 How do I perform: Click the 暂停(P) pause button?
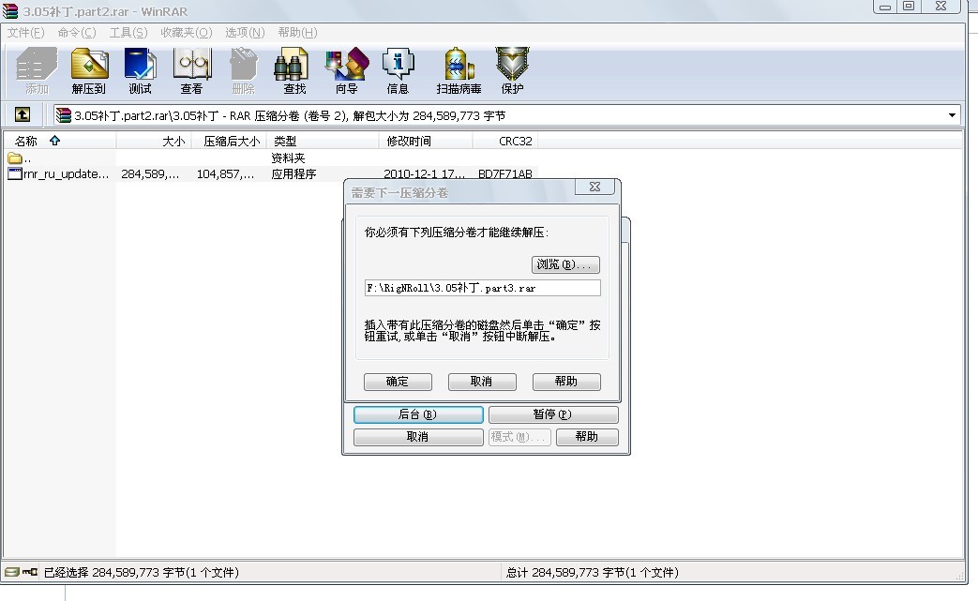click(553, 414)
